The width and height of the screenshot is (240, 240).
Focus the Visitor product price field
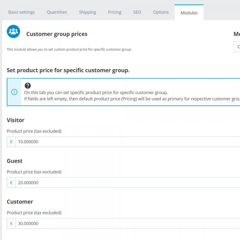coord(127,142)
